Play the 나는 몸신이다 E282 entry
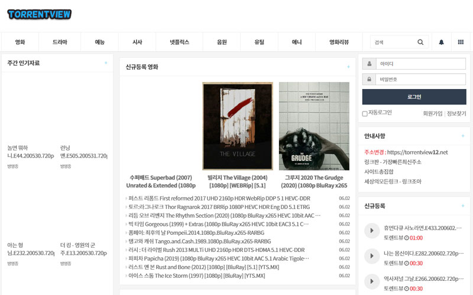 tap(372, 256)
